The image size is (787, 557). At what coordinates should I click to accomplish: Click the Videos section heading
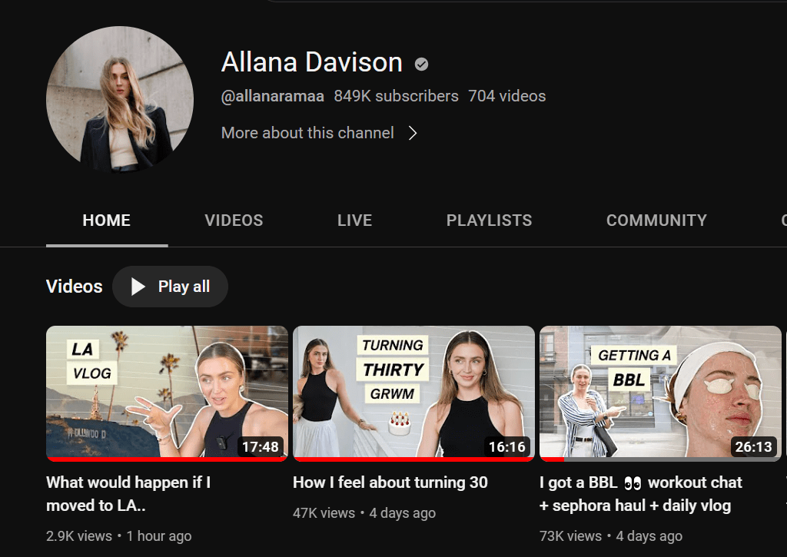[x=74, y=287]
